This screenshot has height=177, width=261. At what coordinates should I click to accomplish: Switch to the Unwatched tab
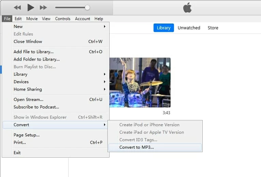189,28
